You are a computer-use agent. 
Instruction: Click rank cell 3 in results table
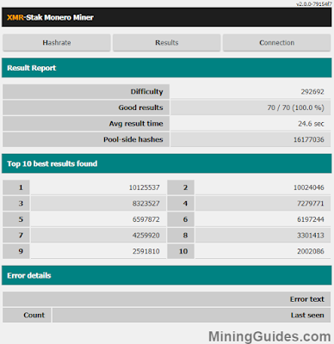pyautogui.click(x=16, y=204)
